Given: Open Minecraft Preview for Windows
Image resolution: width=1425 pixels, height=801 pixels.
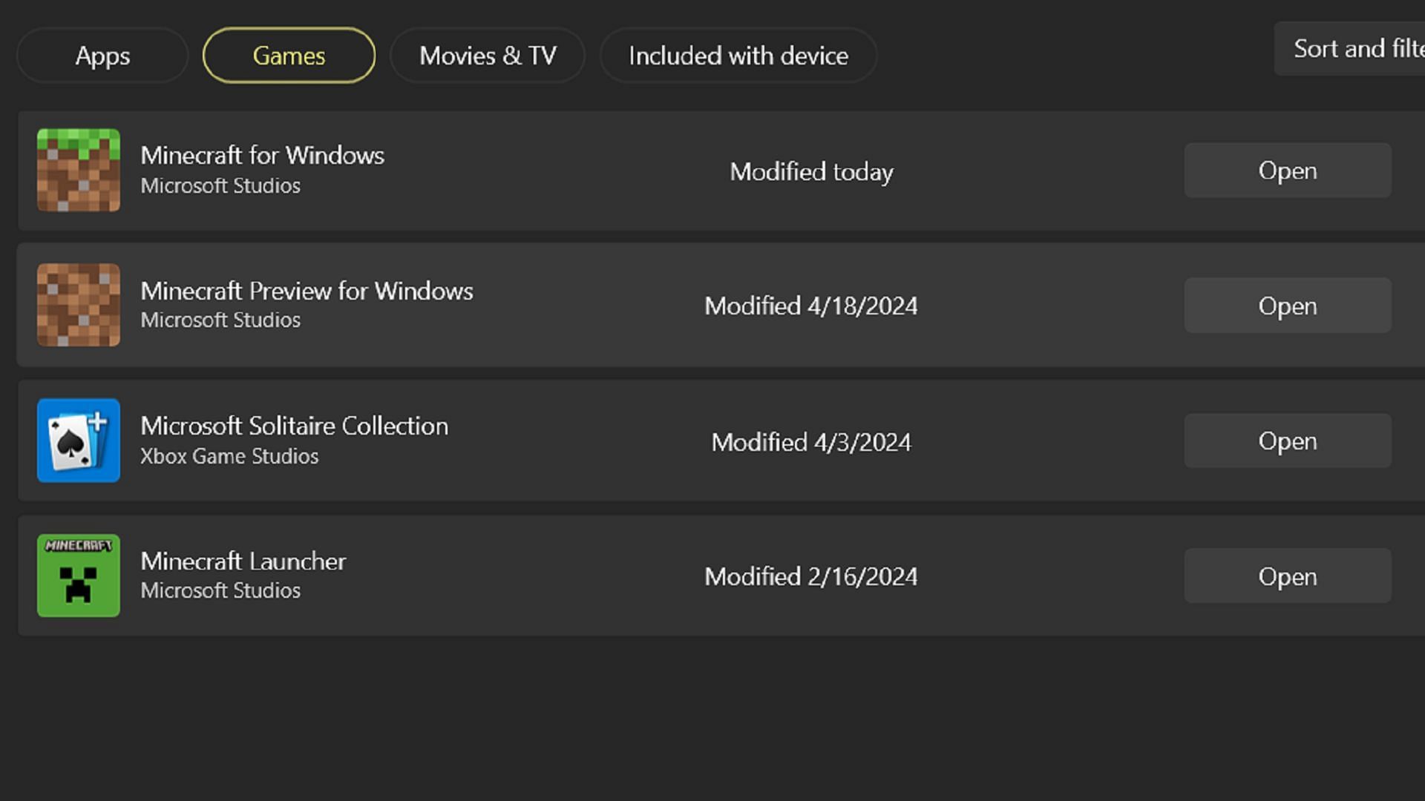Looking at the screenshot, I should (1288, 305).
